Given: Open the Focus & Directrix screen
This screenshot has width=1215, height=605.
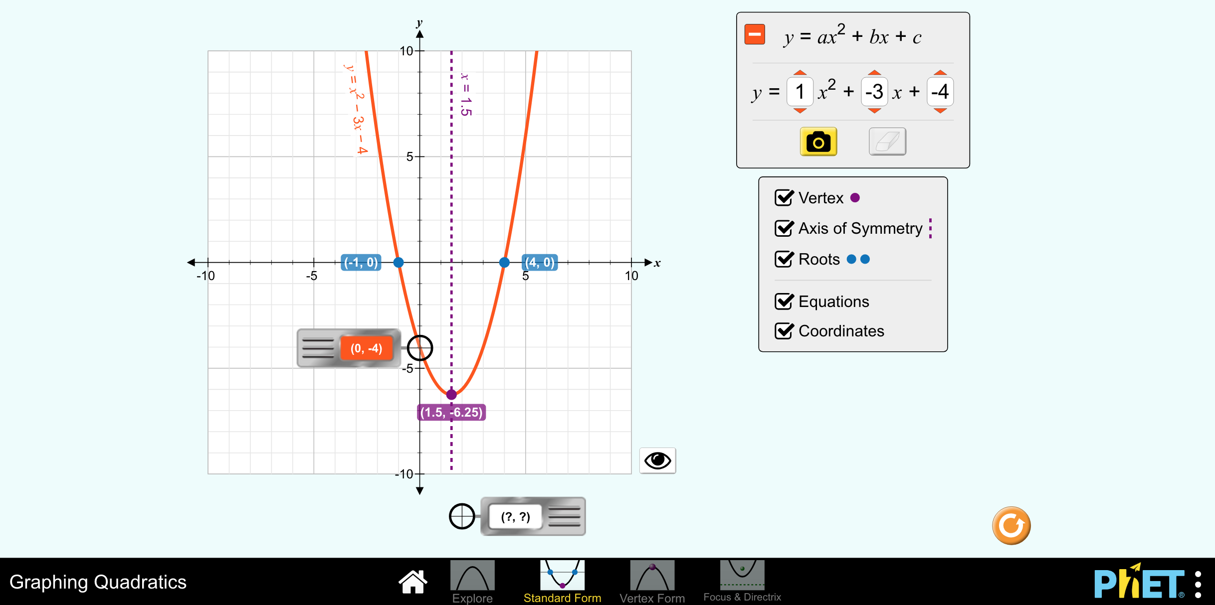Looking at the screenshot, I should pos(742,581).
